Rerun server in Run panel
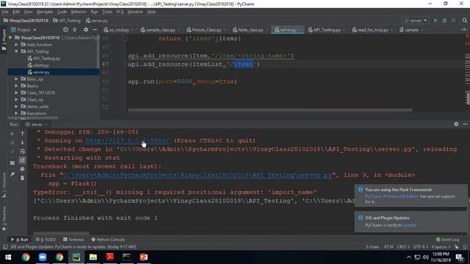Image resolution: width=470 pixels, height=264 pixels. (x=12, y=133)
